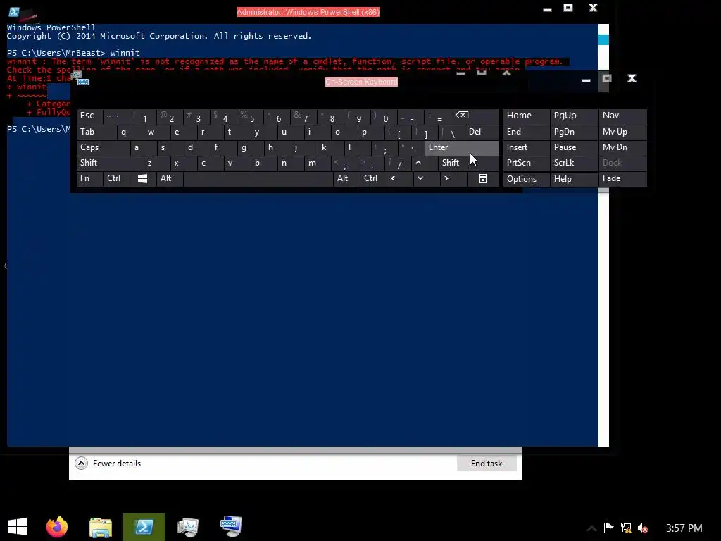Open File Explorer from the taskbar

pos(100,527)
